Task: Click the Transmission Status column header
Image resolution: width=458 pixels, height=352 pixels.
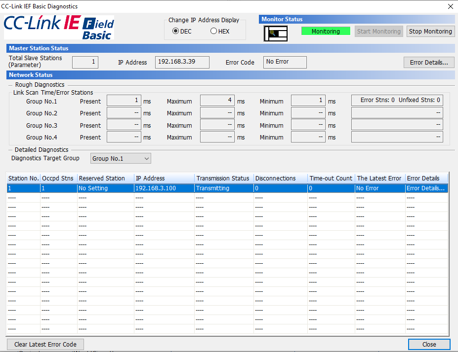Action: coord(224,178)
